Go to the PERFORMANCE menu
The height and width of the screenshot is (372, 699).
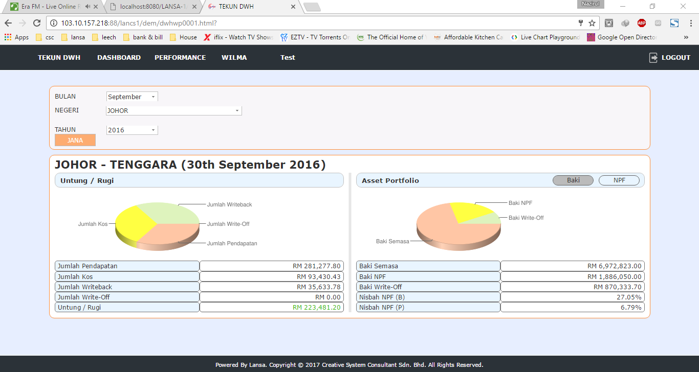click(x=180, y=58)
